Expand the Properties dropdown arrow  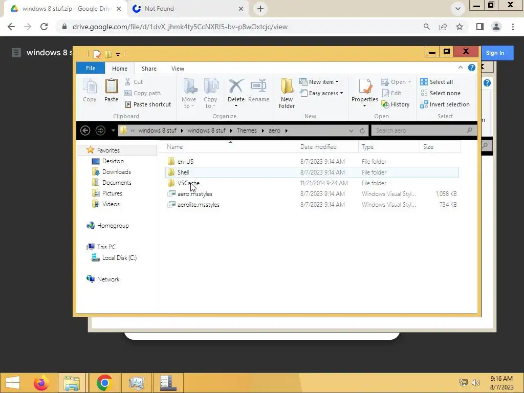coord(364,106)
